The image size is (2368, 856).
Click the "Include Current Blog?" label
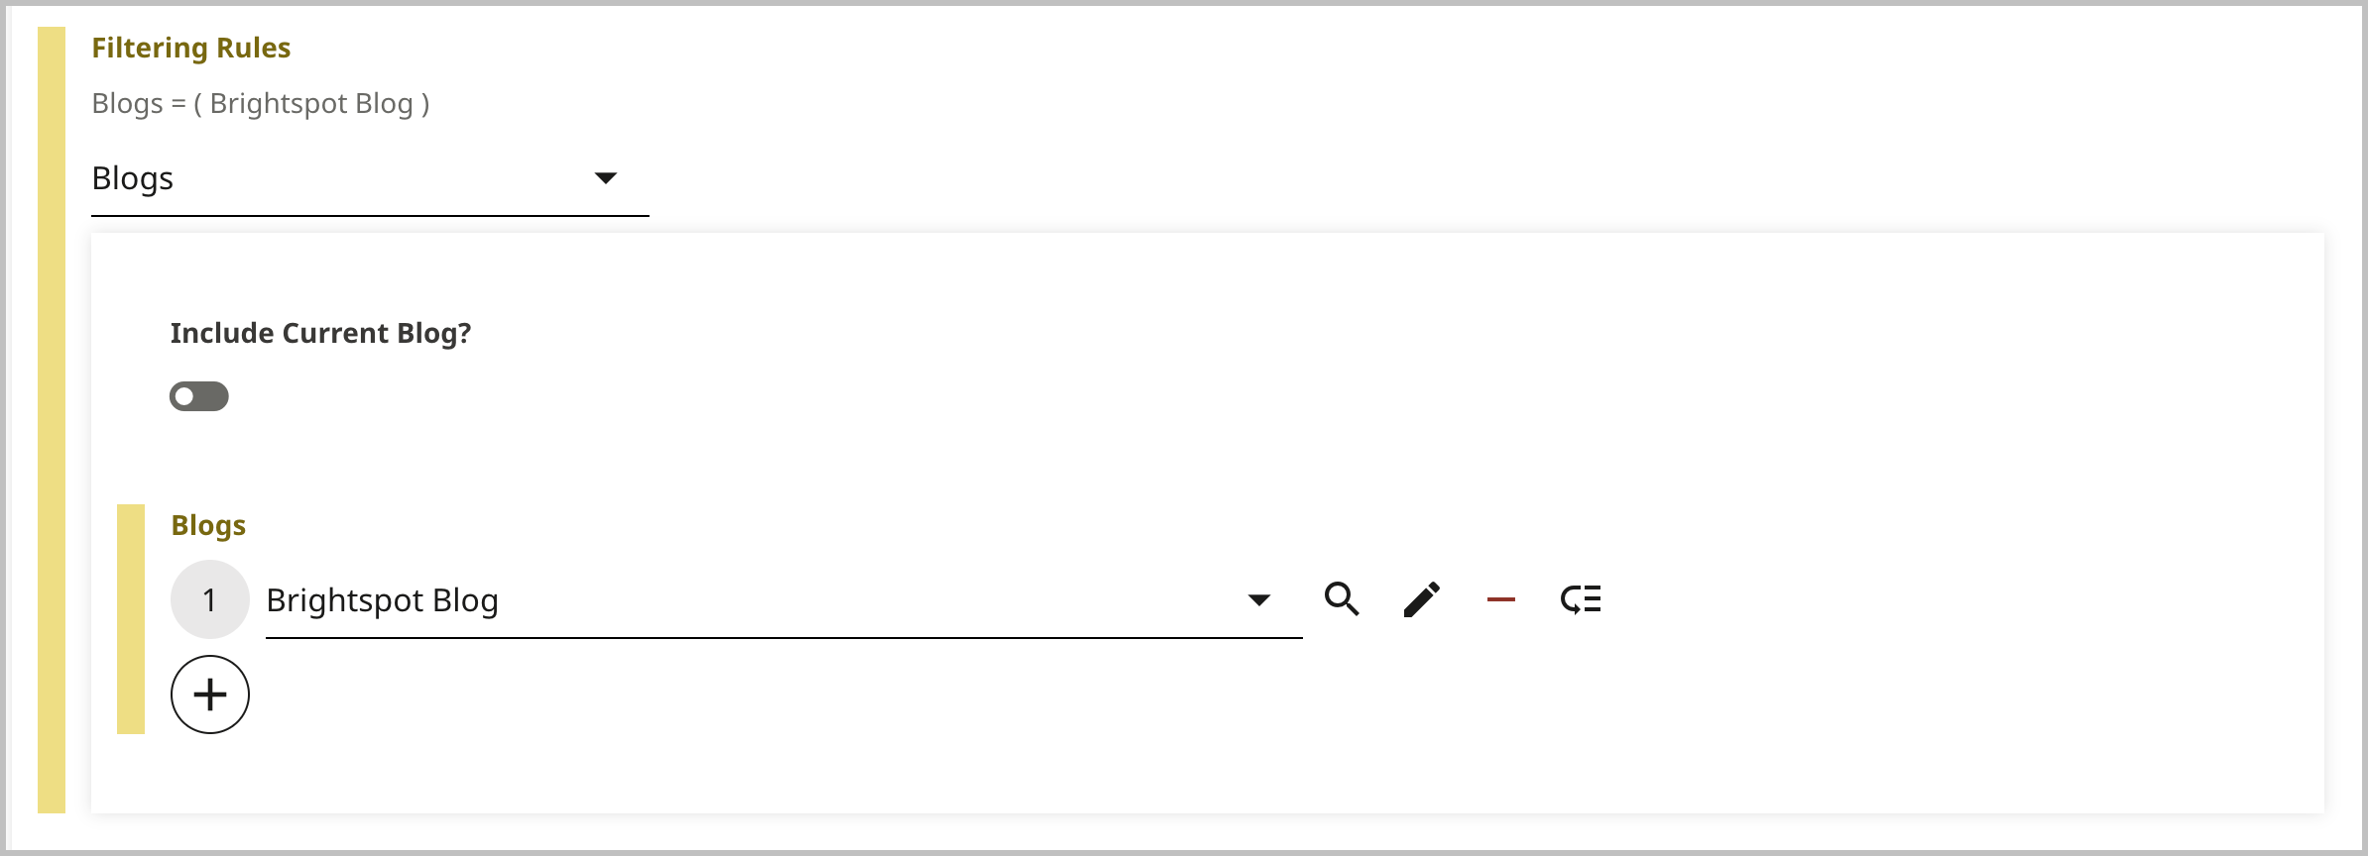tap(320, 334)
